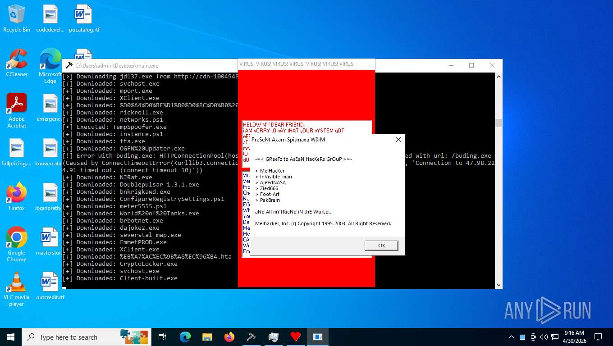613x346 pixels.
Task: Click the console scrollbar down arrow
Action: [x=499, y=285]
